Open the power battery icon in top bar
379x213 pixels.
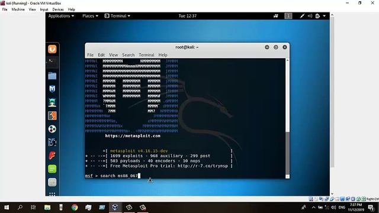click(x=317, y=16)
